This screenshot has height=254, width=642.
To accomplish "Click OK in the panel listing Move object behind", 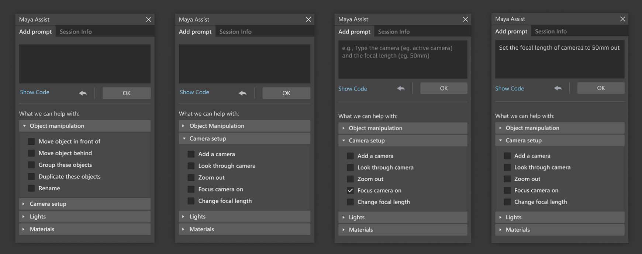I will pyautogui.click(x=127, y=93).
